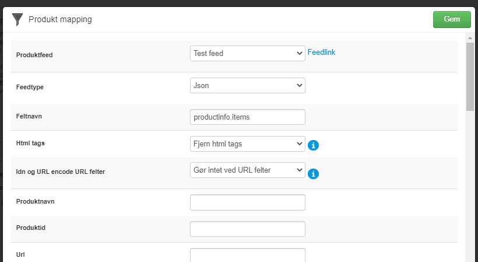Click the Produktid input field
This screenshot has width=478, height=262.
pos(248,229)
